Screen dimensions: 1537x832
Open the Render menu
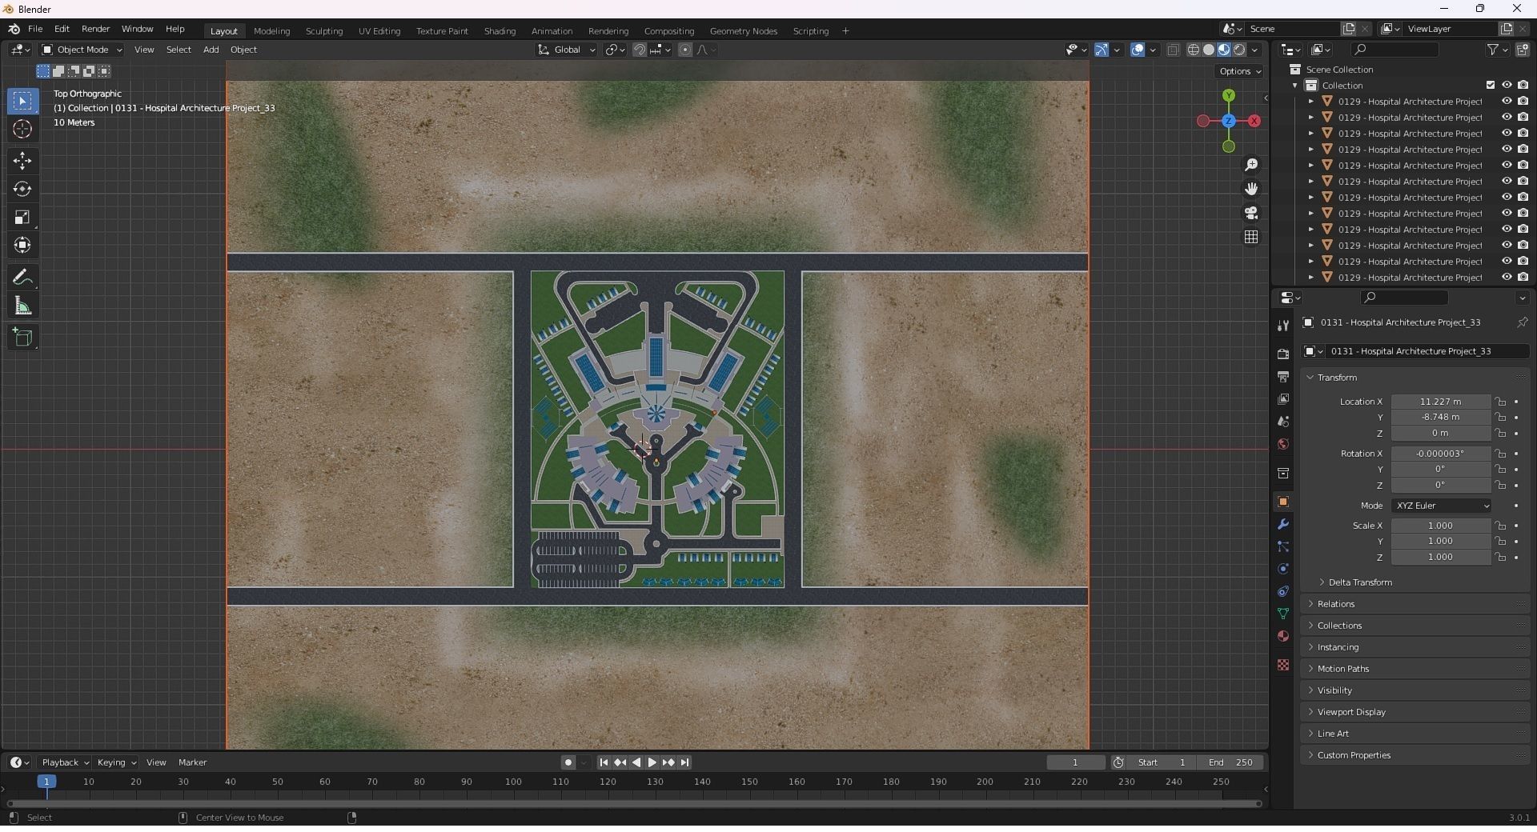point(95,29)
